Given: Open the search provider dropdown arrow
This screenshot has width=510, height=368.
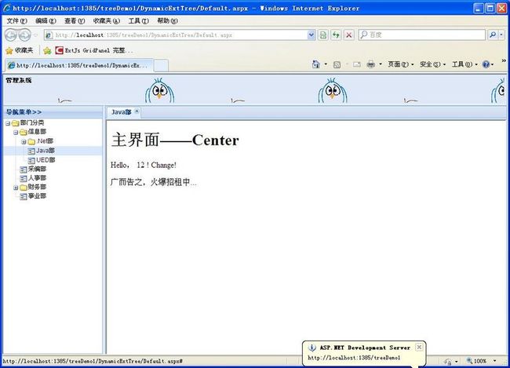Looking at the screenshot, I should (x=501, y=35).
